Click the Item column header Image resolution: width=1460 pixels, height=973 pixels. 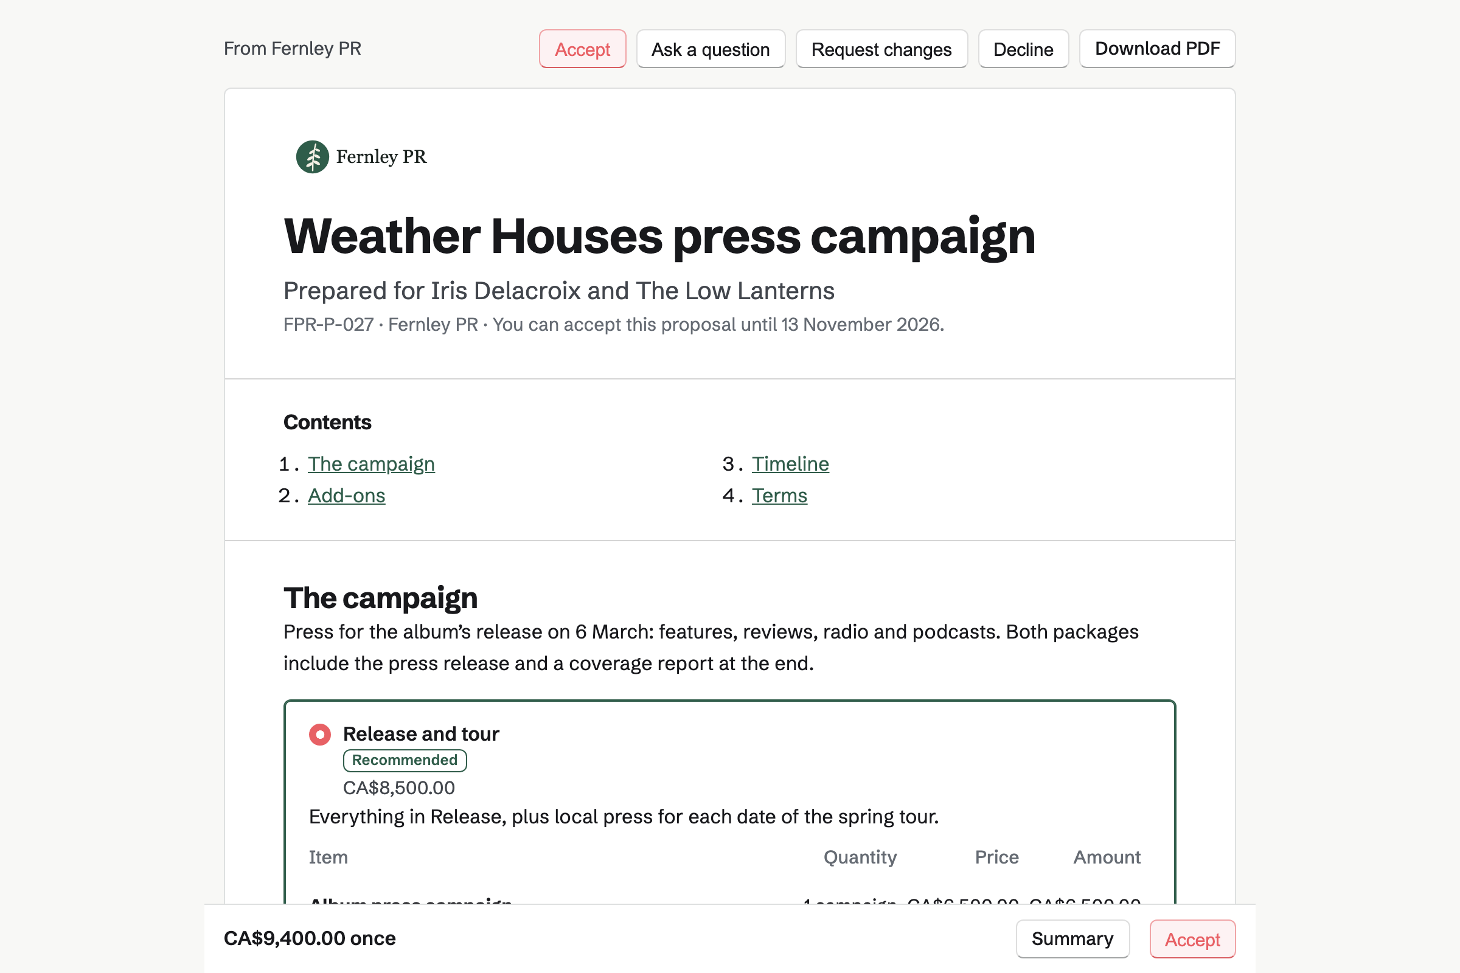tap(328, 857)
